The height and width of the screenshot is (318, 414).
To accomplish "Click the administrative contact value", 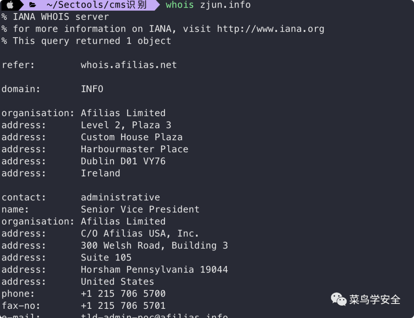I will pyautogui.click(x=120, y=197).
